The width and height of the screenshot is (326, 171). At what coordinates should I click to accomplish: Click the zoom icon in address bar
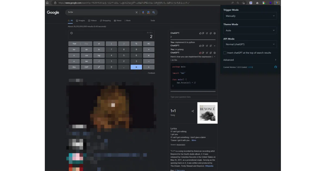(238, 3)
